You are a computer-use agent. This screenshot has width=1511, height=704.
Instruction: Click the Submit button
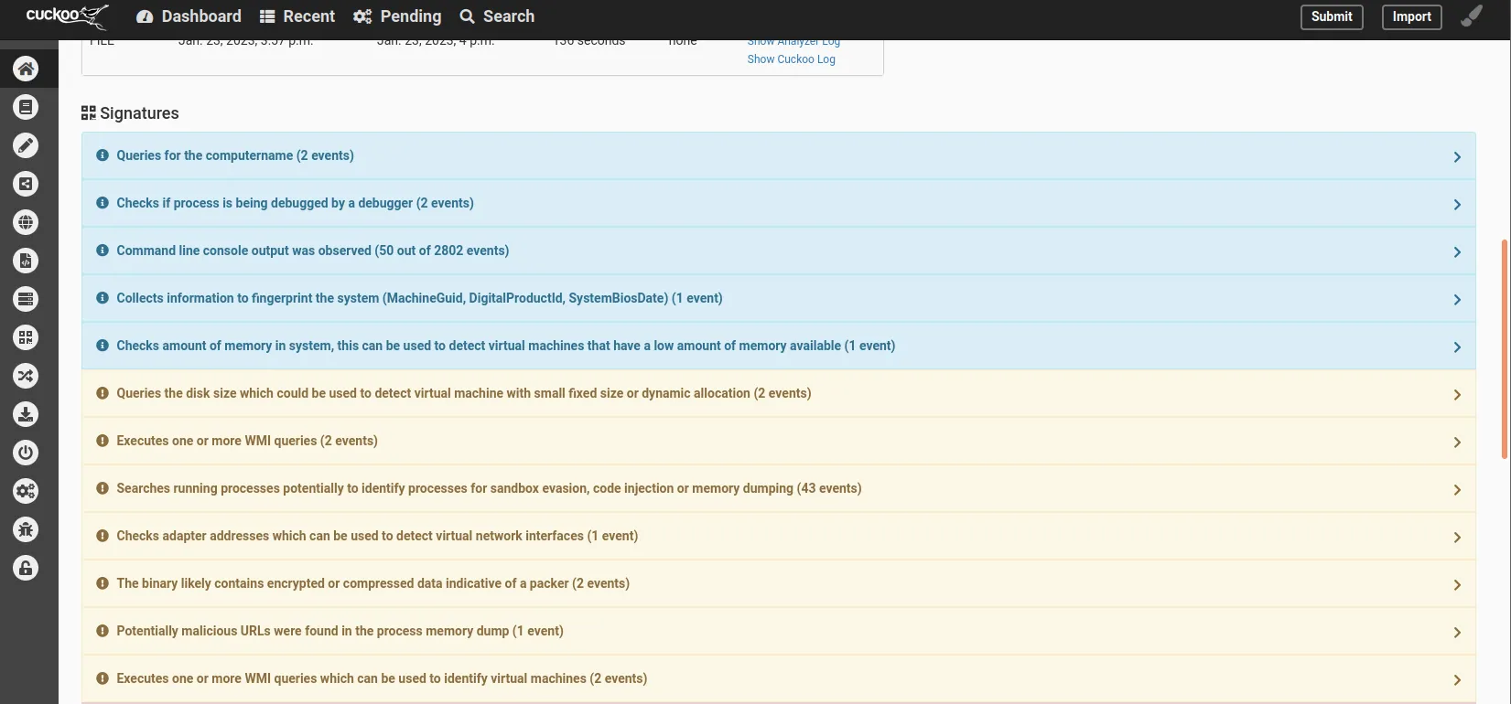[1332, 16]
